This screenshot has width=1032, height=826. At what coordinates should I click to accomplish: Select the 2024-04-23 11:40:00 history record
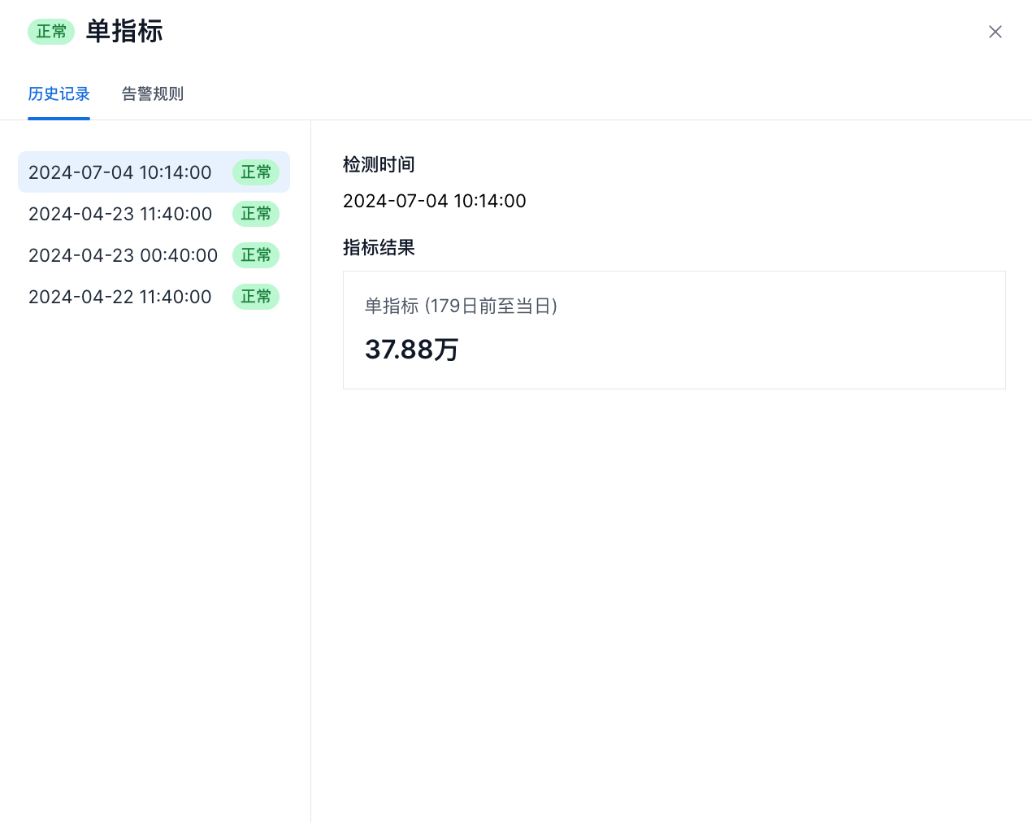[x=120, y=214]
